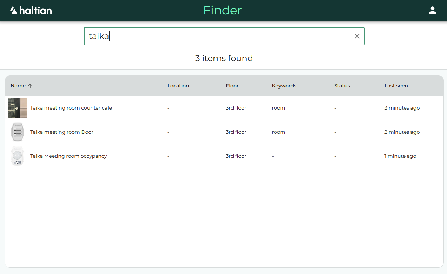This screenshot has width=447, height=274.
Task: Sort by the Keywords column header
Action: click(x=284, y=86)
